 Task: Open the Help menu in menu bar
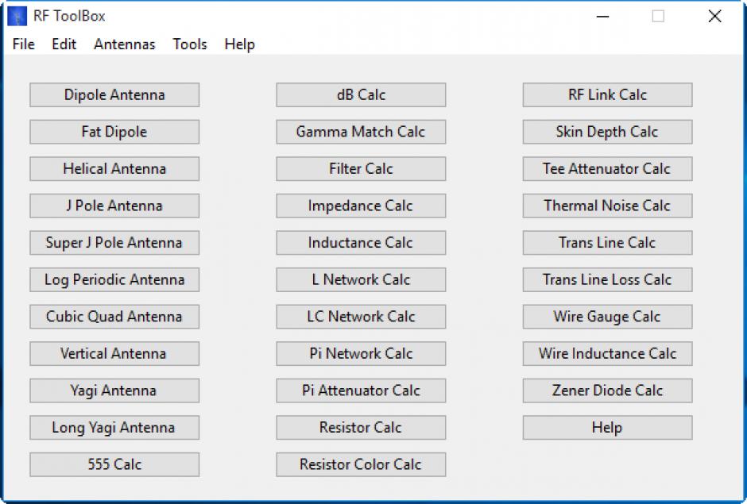point(239,44)
